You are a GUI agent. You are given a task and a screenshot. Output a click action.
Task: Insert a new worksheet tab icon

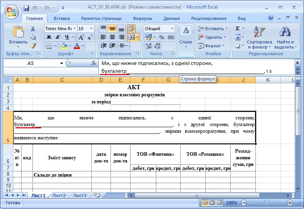pyautogui.click(x=97, y=195)
